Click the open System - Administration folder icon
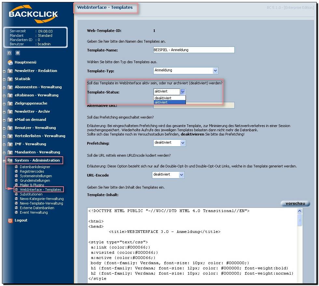This screenshot has height=286, width=319. [x=10, y=160]
